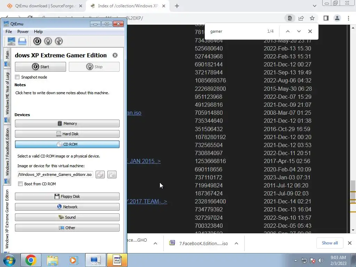Expand the Floppy Disk section

click(x=67, y=197)
